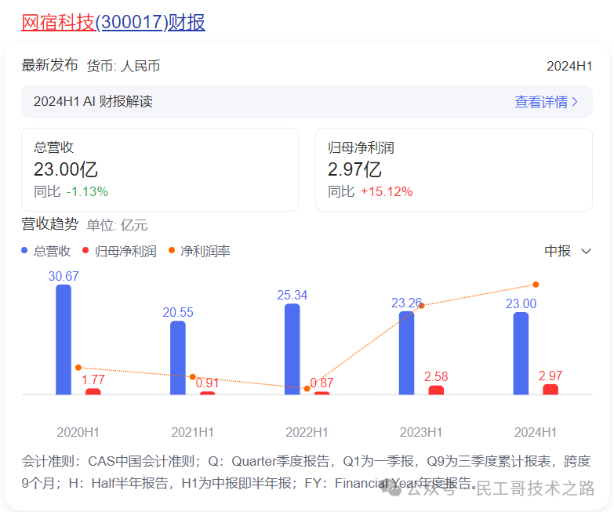Toggle 总营收 legend series
The image size is (614, 512).
pos(46,251)
